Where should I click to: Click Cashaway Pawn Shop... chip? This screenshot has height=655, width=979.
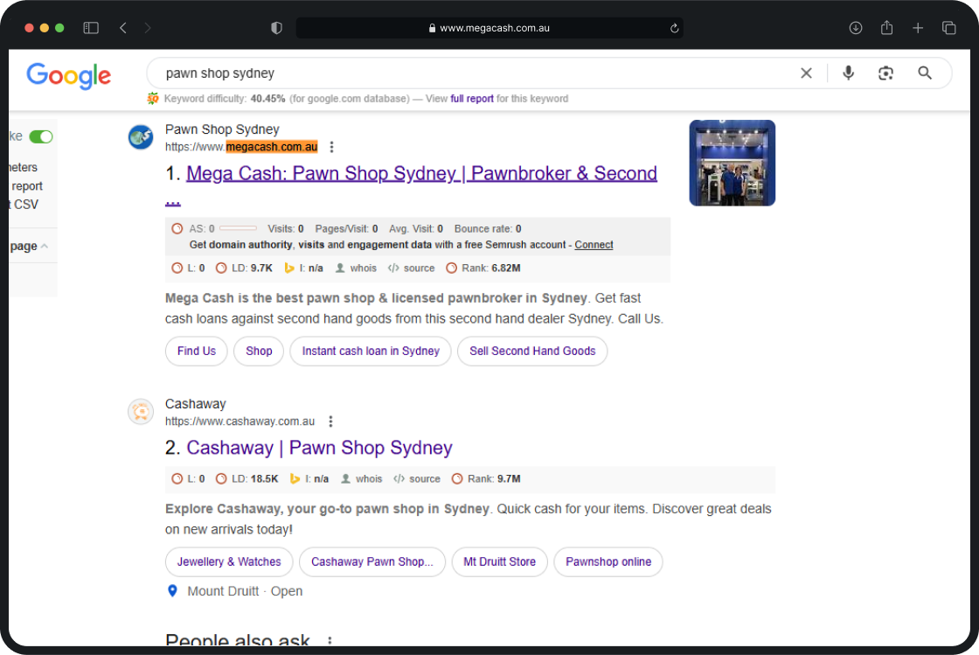click(x=372, y=562)
